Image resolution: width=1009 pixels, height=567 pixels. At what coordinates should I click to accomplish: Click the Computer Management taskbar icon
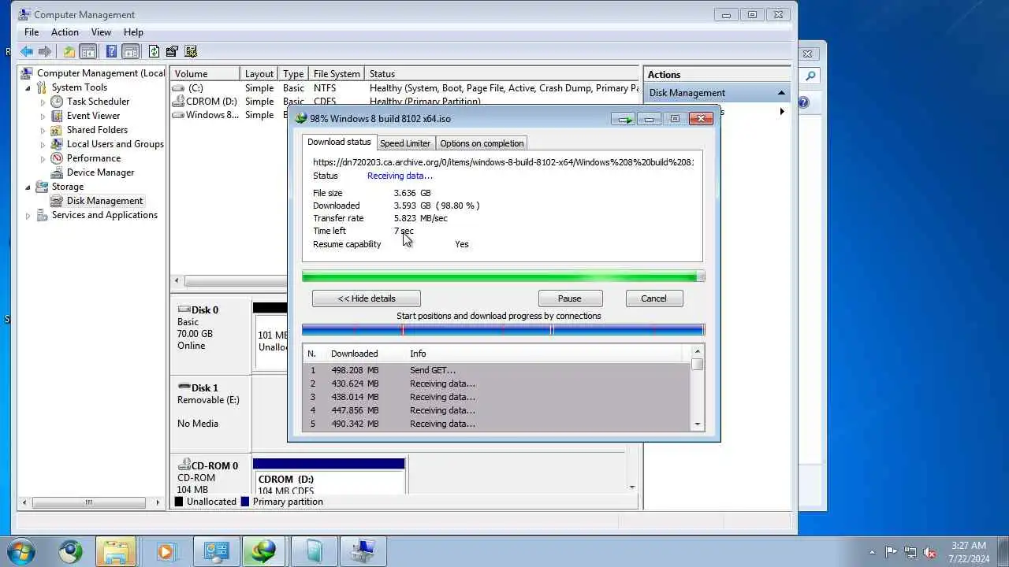coord(363,551)
